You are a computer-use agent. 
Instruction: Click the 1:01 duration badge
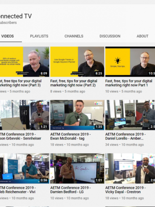99,180
